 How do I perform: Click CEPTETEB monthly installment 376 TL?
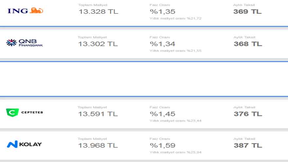[x=248, y=114]
